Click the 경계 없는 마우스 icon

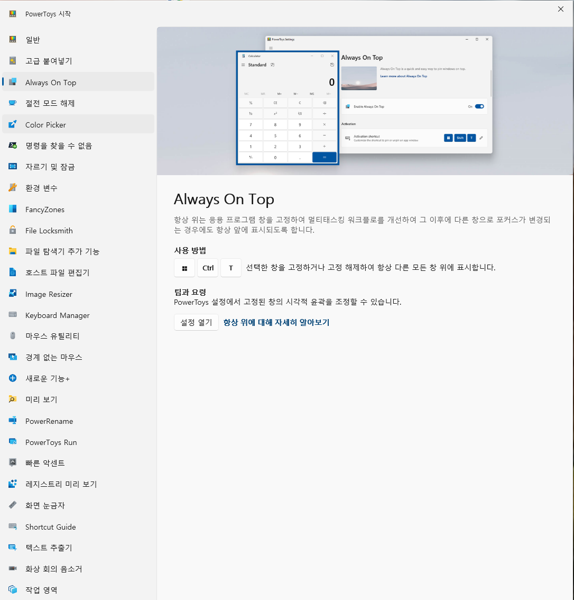coord(13,357)
